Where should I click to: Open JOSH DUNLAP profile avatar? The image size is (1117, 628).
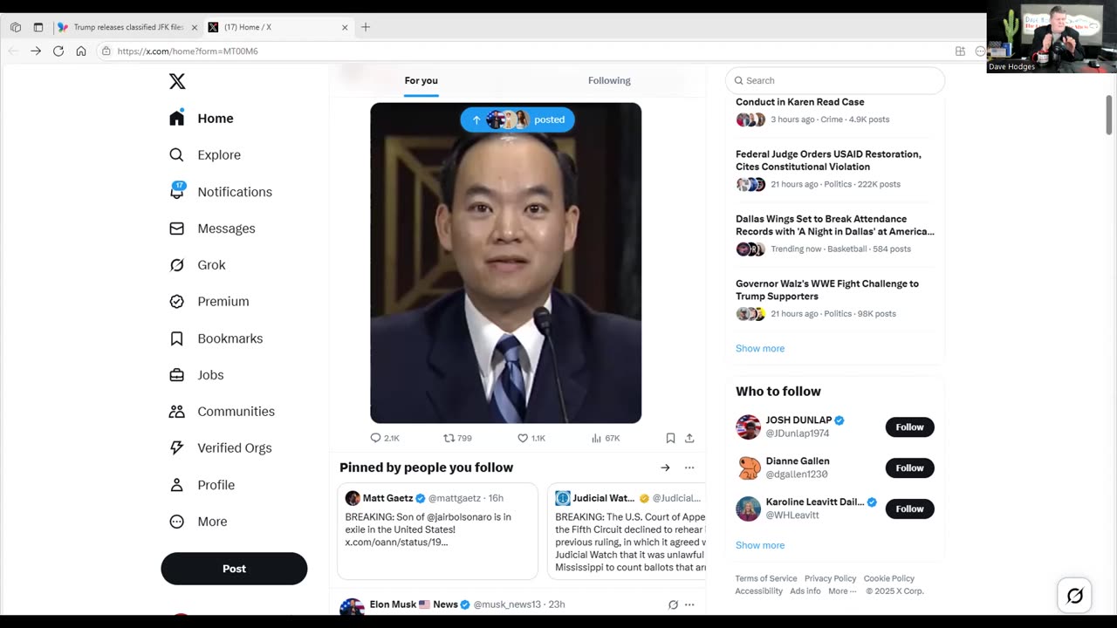click(x=748, y=427)
